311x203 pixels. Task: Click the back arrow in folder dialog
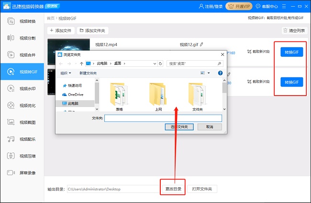point(61,64)
